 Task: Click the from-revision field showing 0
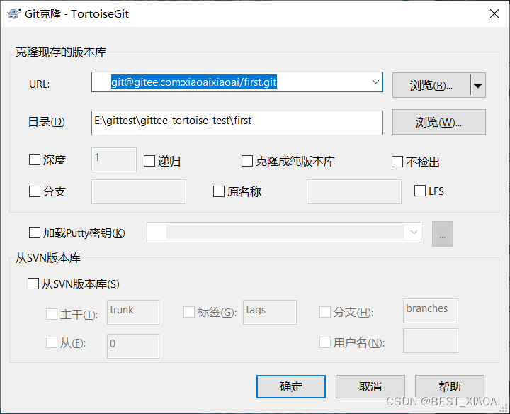pyautogui.click(x=133, y=346)
